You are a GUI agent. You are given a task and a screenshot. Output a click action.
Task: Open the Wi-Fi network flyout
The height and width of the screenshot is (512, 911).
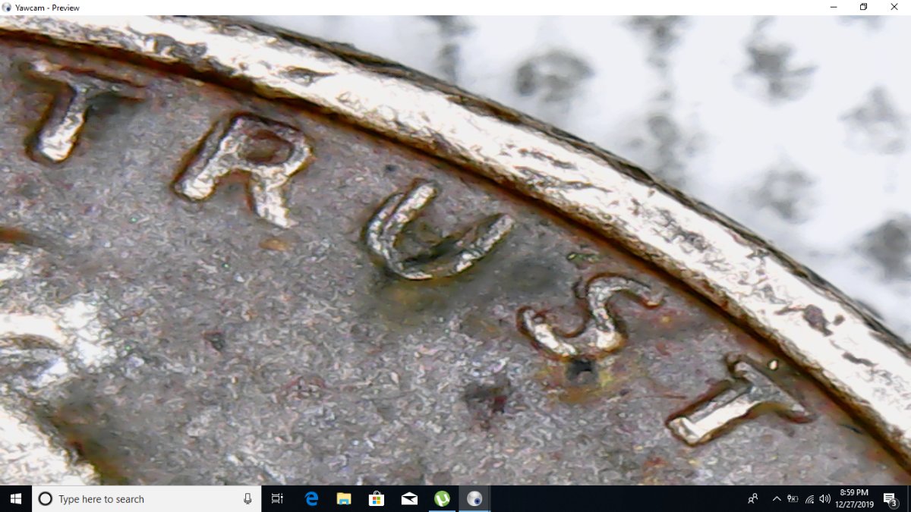tap(809, 498)
